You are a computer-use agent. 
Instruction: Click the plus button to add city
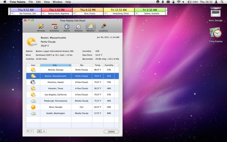click(x=28, y=131)
